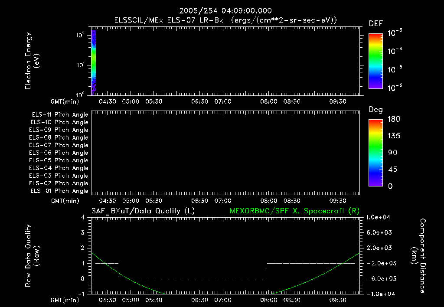Click the Deg legend label

coord(376,110)
